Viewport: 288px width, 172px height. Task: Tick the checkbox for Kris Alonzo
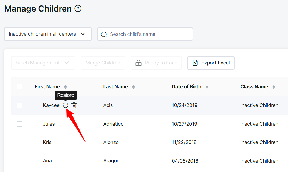point(19,142)
